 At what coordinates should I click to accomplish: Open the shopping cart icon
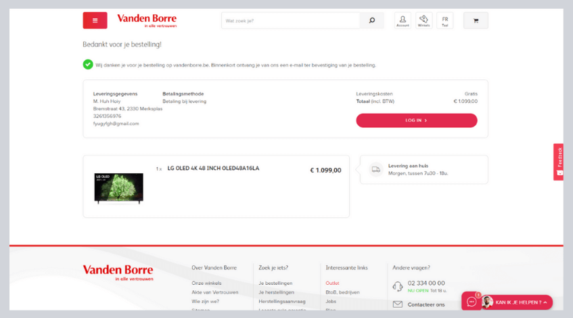point(476,21)
